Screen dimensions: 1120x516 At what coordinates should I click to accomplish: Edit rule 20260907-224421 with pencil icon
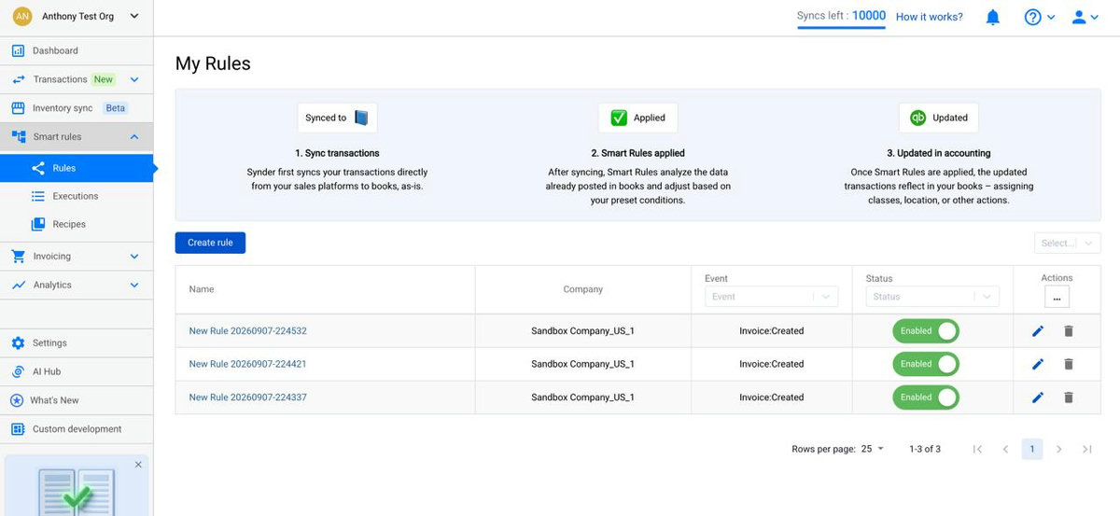(x=1038, y=364)
